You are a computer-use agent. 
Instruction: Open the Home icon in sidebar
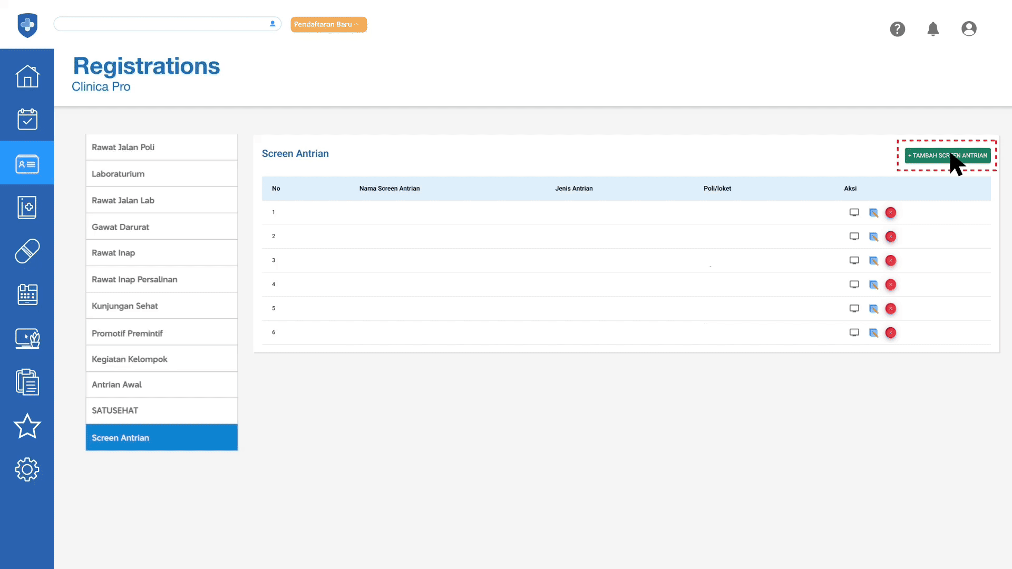(x=27, y=76)
